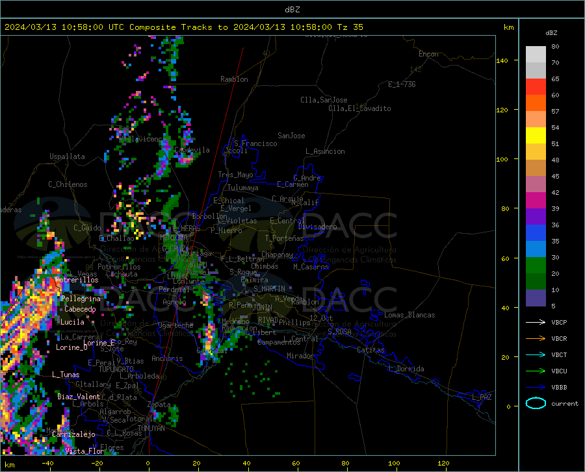
Task: Click the green VBCU arrow legend icon
Action: [536, 371]
